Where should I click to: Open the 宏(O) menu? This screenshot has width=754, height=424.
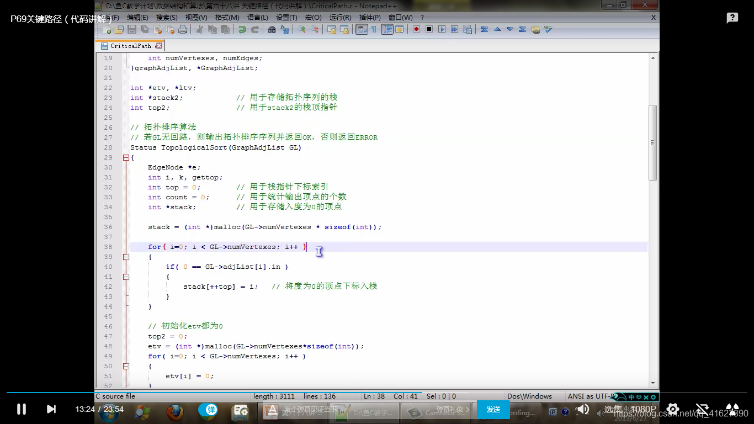point(314,18)
